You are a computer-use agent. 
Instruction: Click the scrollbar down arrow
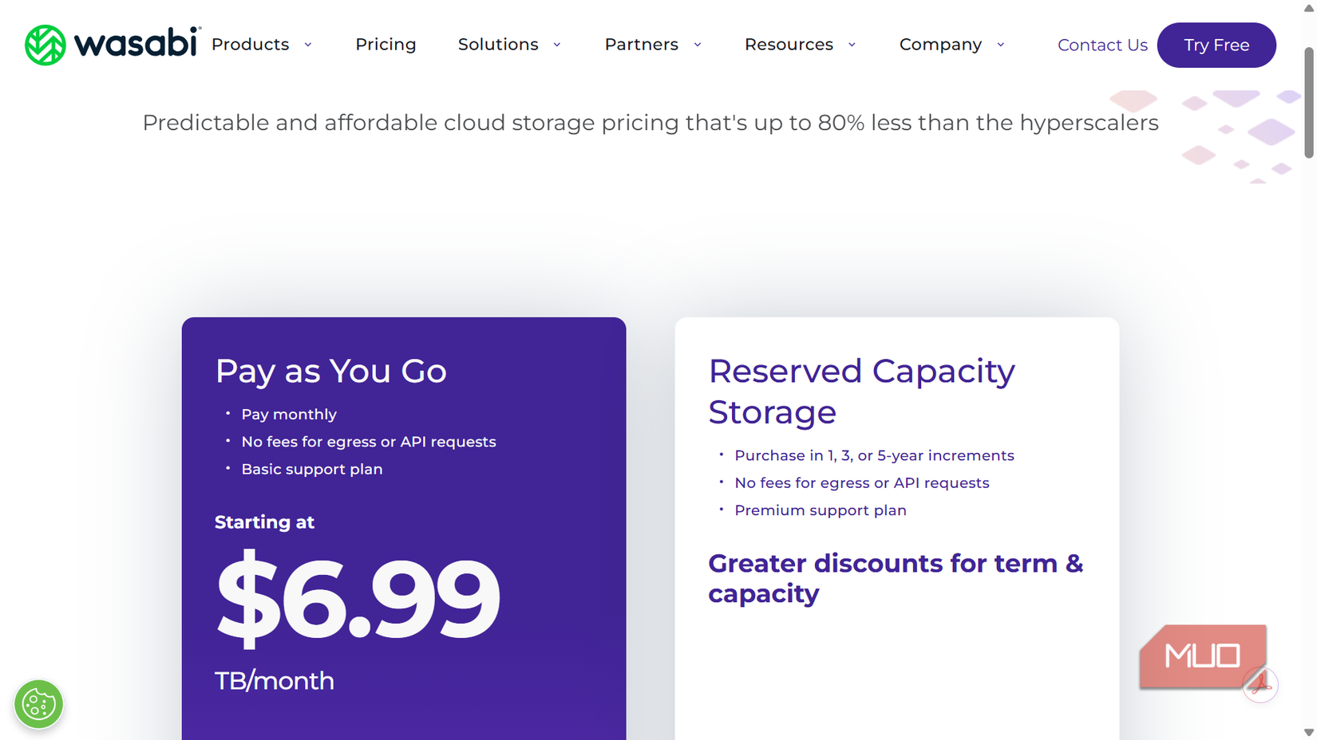pyautogui.click(x=1308, y=732)
